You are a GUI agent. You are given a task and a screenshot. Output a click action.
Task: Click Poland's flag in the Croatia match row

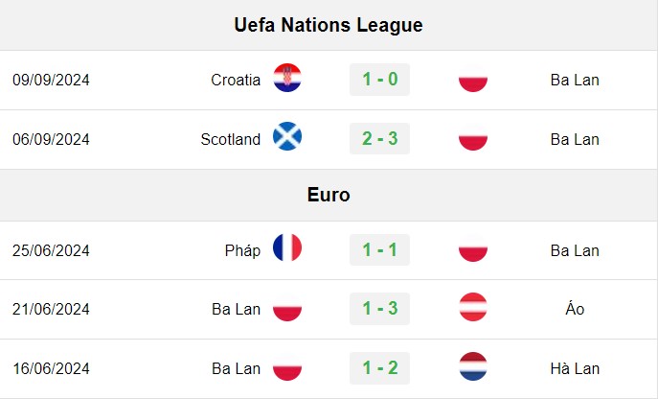pos(473,78)
